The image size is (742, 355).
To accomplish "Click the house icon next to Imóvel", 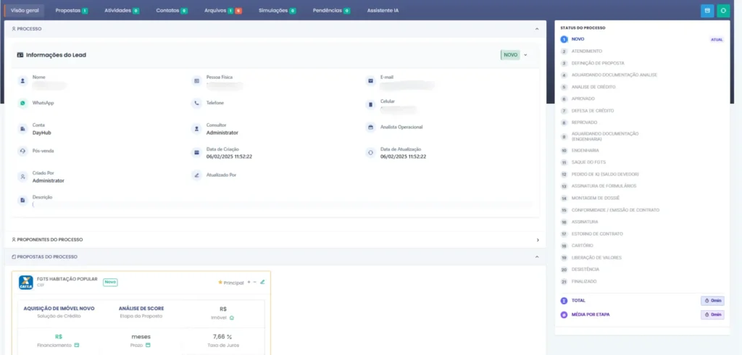I will [232, 317].
